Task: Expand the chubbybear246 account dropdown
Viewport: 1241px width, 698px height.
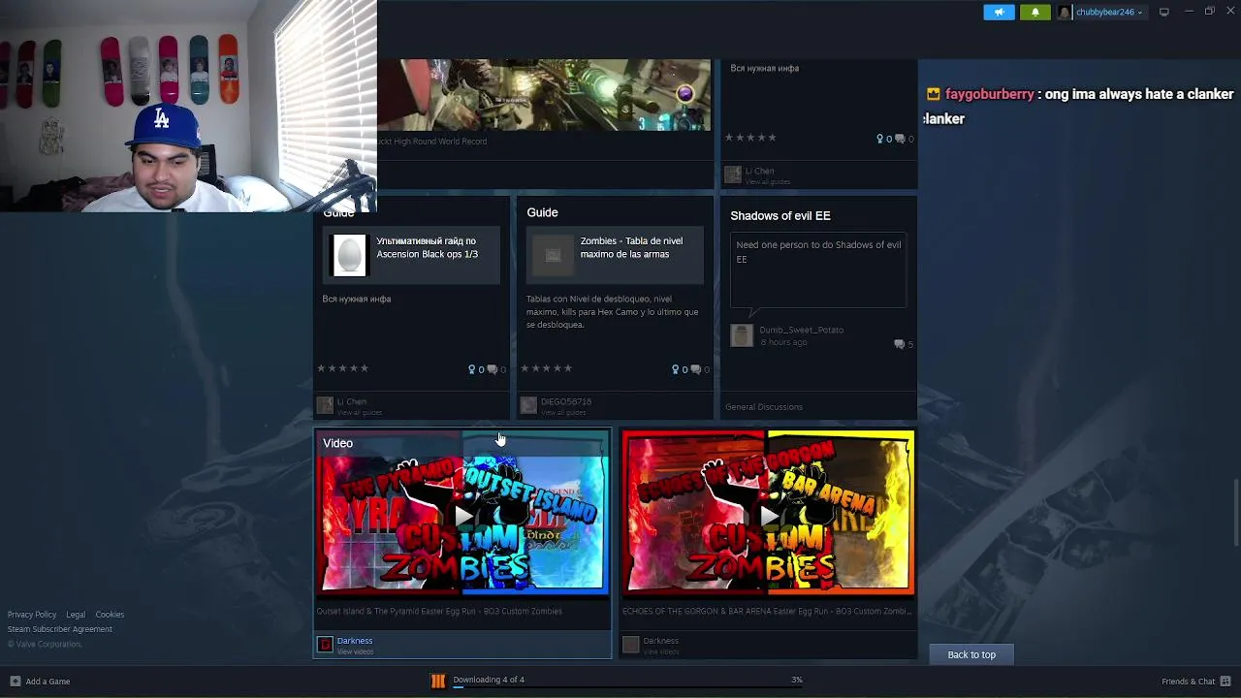Action: [x=1140, y=13]
